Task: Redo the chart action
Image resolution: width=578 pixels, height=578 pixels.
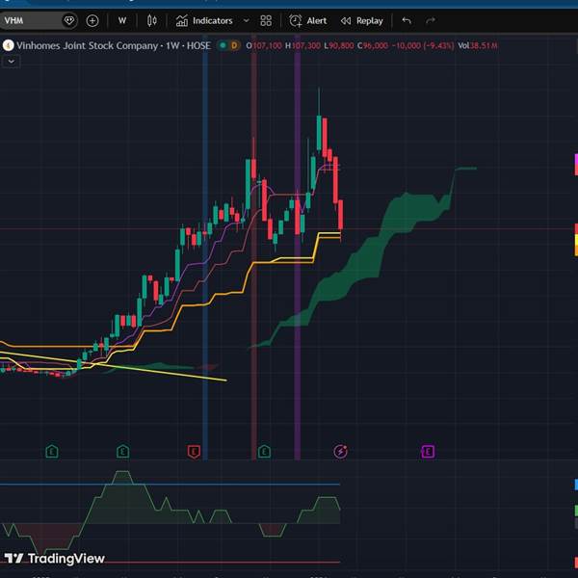Action: [431, 20]
